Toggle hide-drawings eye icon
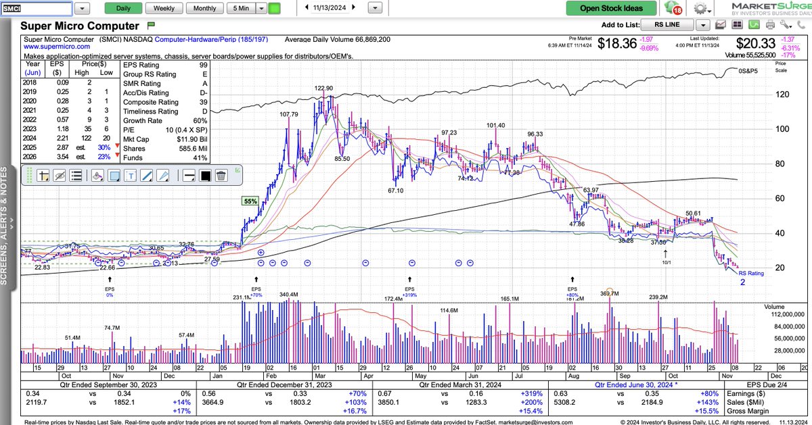 [x=60, y=176]
